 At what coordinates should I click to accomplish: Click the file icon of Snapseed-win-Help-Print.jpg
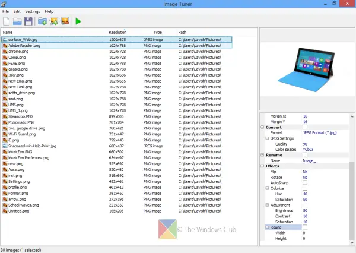[5, 146]
